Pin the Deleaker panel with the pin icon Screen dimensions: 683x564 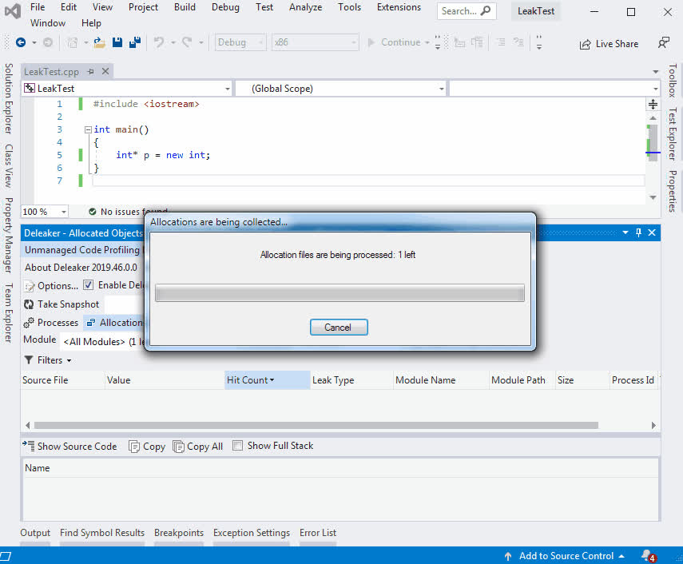[x=637, y=232]
